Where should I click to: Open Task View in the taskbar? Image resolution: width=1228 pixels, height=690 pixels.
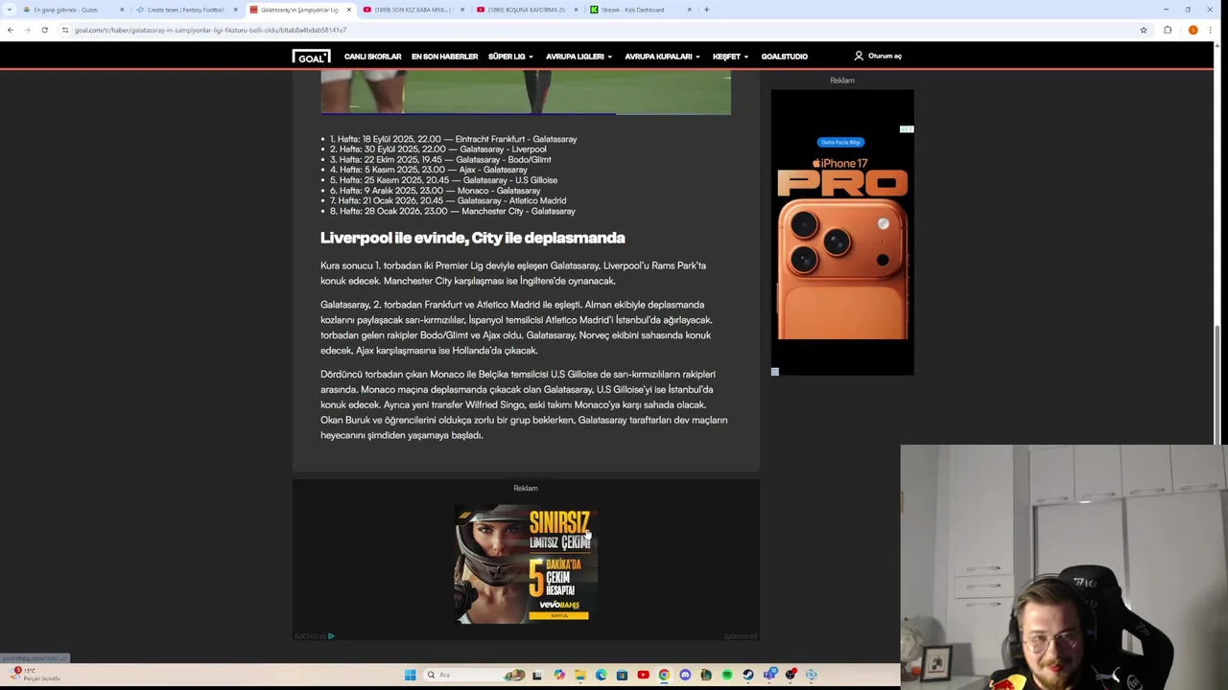pyautogui.click(x=536, y=675)
